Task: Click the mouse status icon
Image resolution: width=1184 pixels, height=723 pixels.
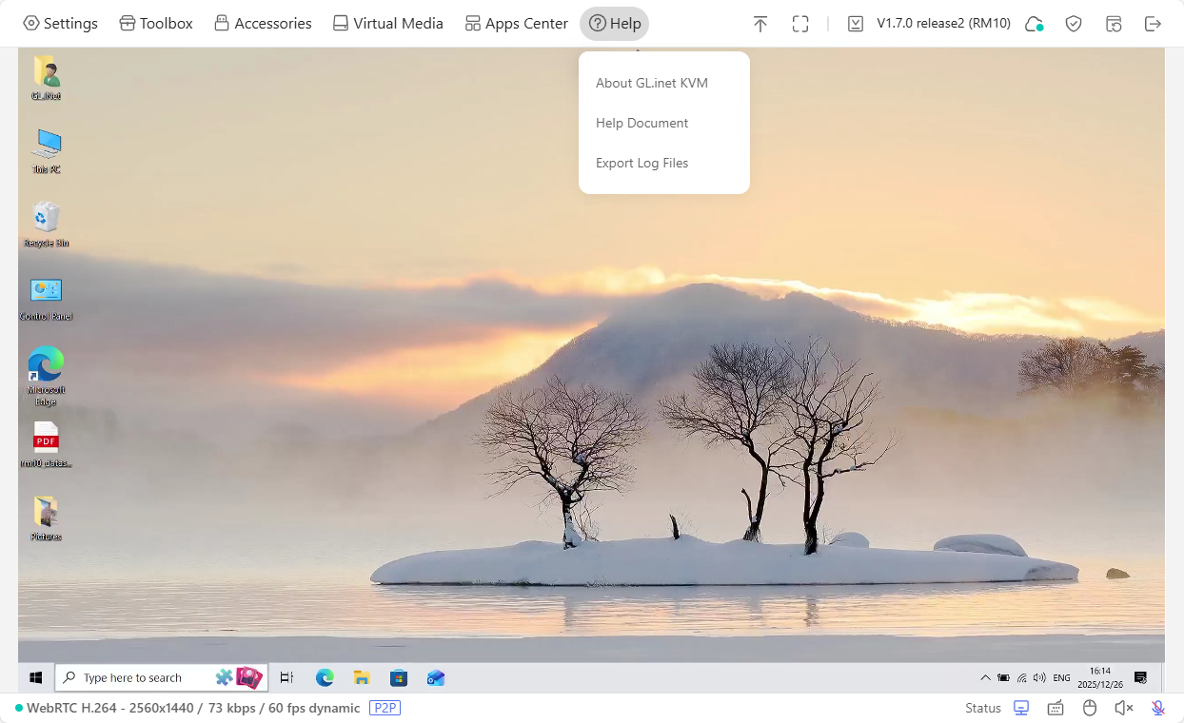Action: 1090,708
